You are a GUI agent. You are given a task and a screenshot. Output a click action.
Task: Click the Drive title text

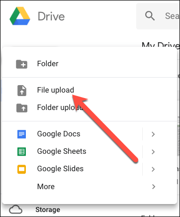(51, 16)
